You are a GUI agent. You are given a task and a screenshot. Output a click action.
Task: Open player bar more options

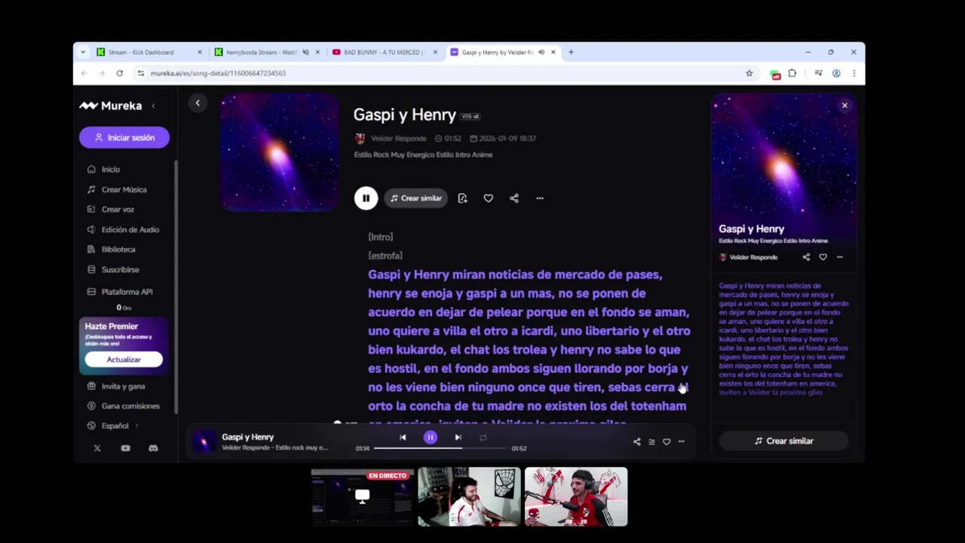pyautogui.click(x=681, y=442)
